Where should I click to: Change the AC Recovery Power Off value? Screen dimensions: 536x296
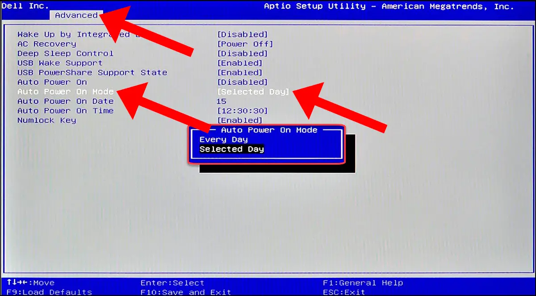(245, 44)
